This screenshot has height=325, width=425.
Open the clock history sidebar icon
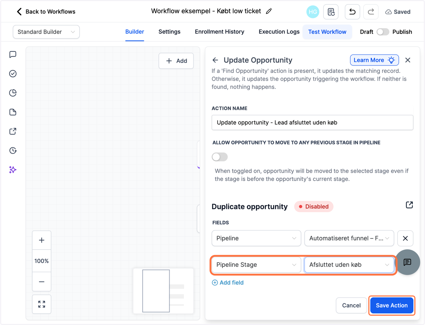coord(13,150)
